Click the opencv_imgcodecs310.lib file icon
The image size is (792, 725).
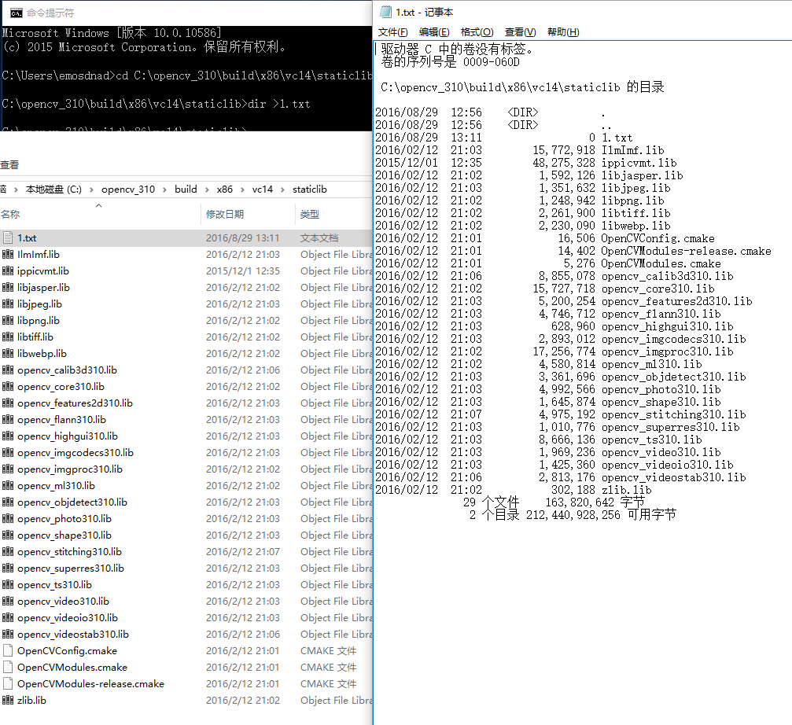(8, 452)
